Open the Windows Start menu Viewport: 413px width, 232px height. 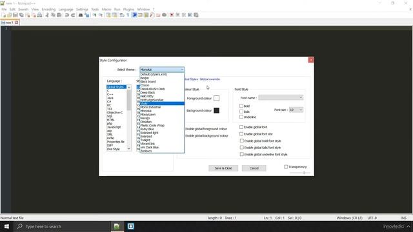coord(6,226)
